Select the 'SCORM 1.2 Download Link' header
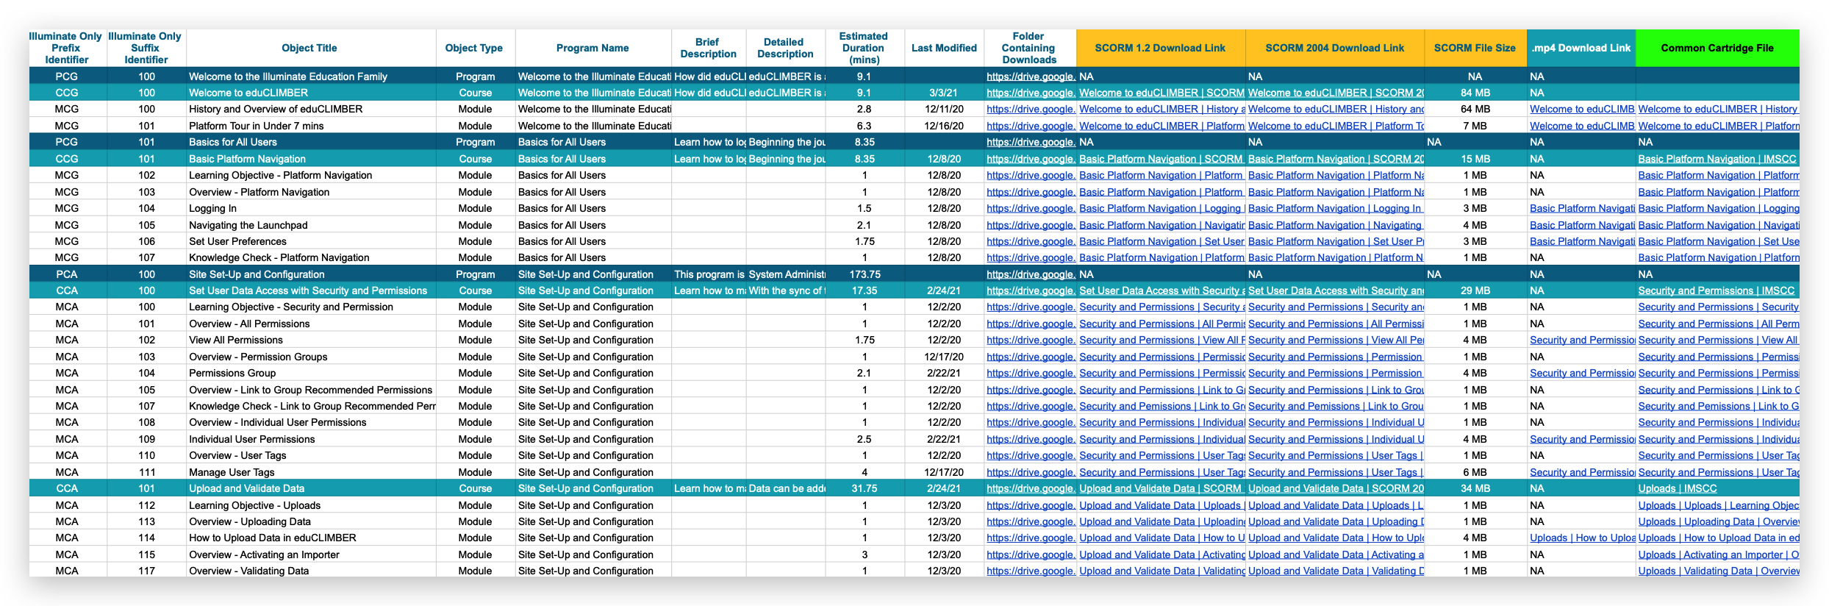Image resolution: width=1829 pixels, height=606 pixels. point(1160,48)
